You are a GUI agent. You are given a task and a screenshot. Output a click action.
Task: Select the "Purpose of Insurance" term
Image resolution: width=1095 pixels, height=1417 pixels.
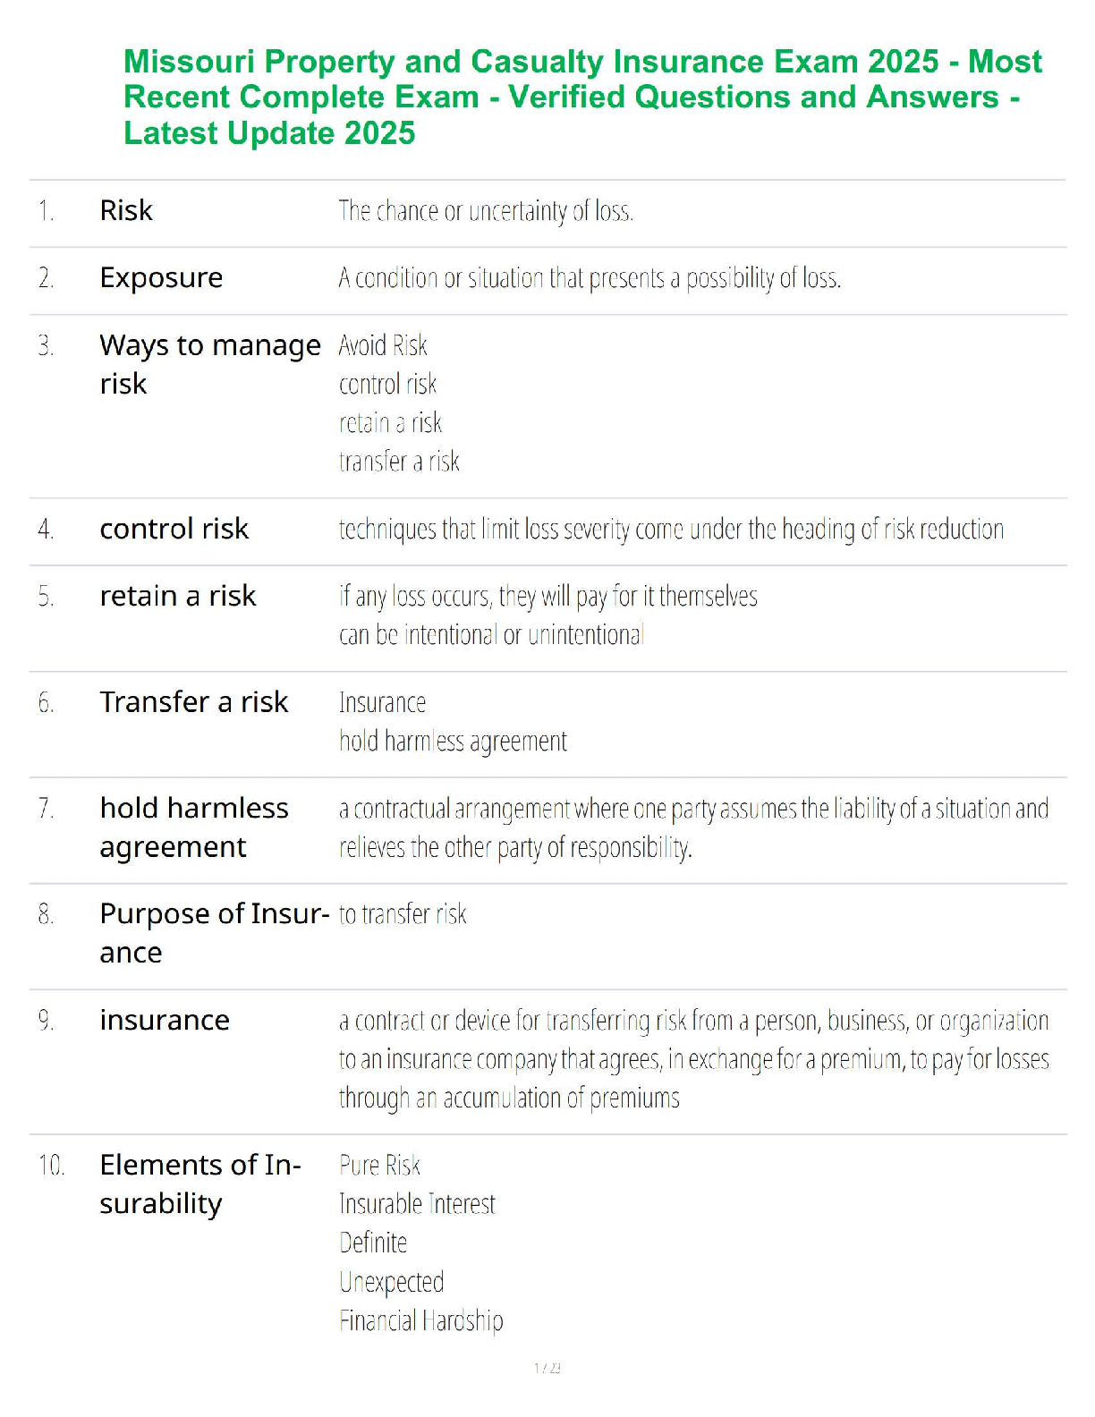pyautogui.click(x=214, y=932)
